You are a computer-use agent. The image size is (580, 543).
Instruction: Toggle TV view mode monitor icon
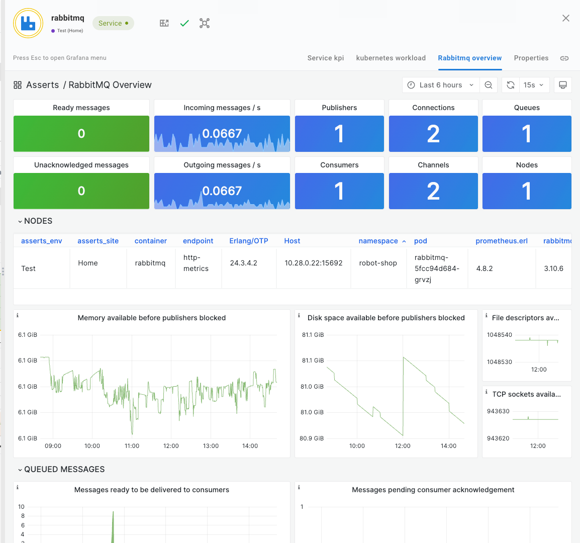[563, 85]
